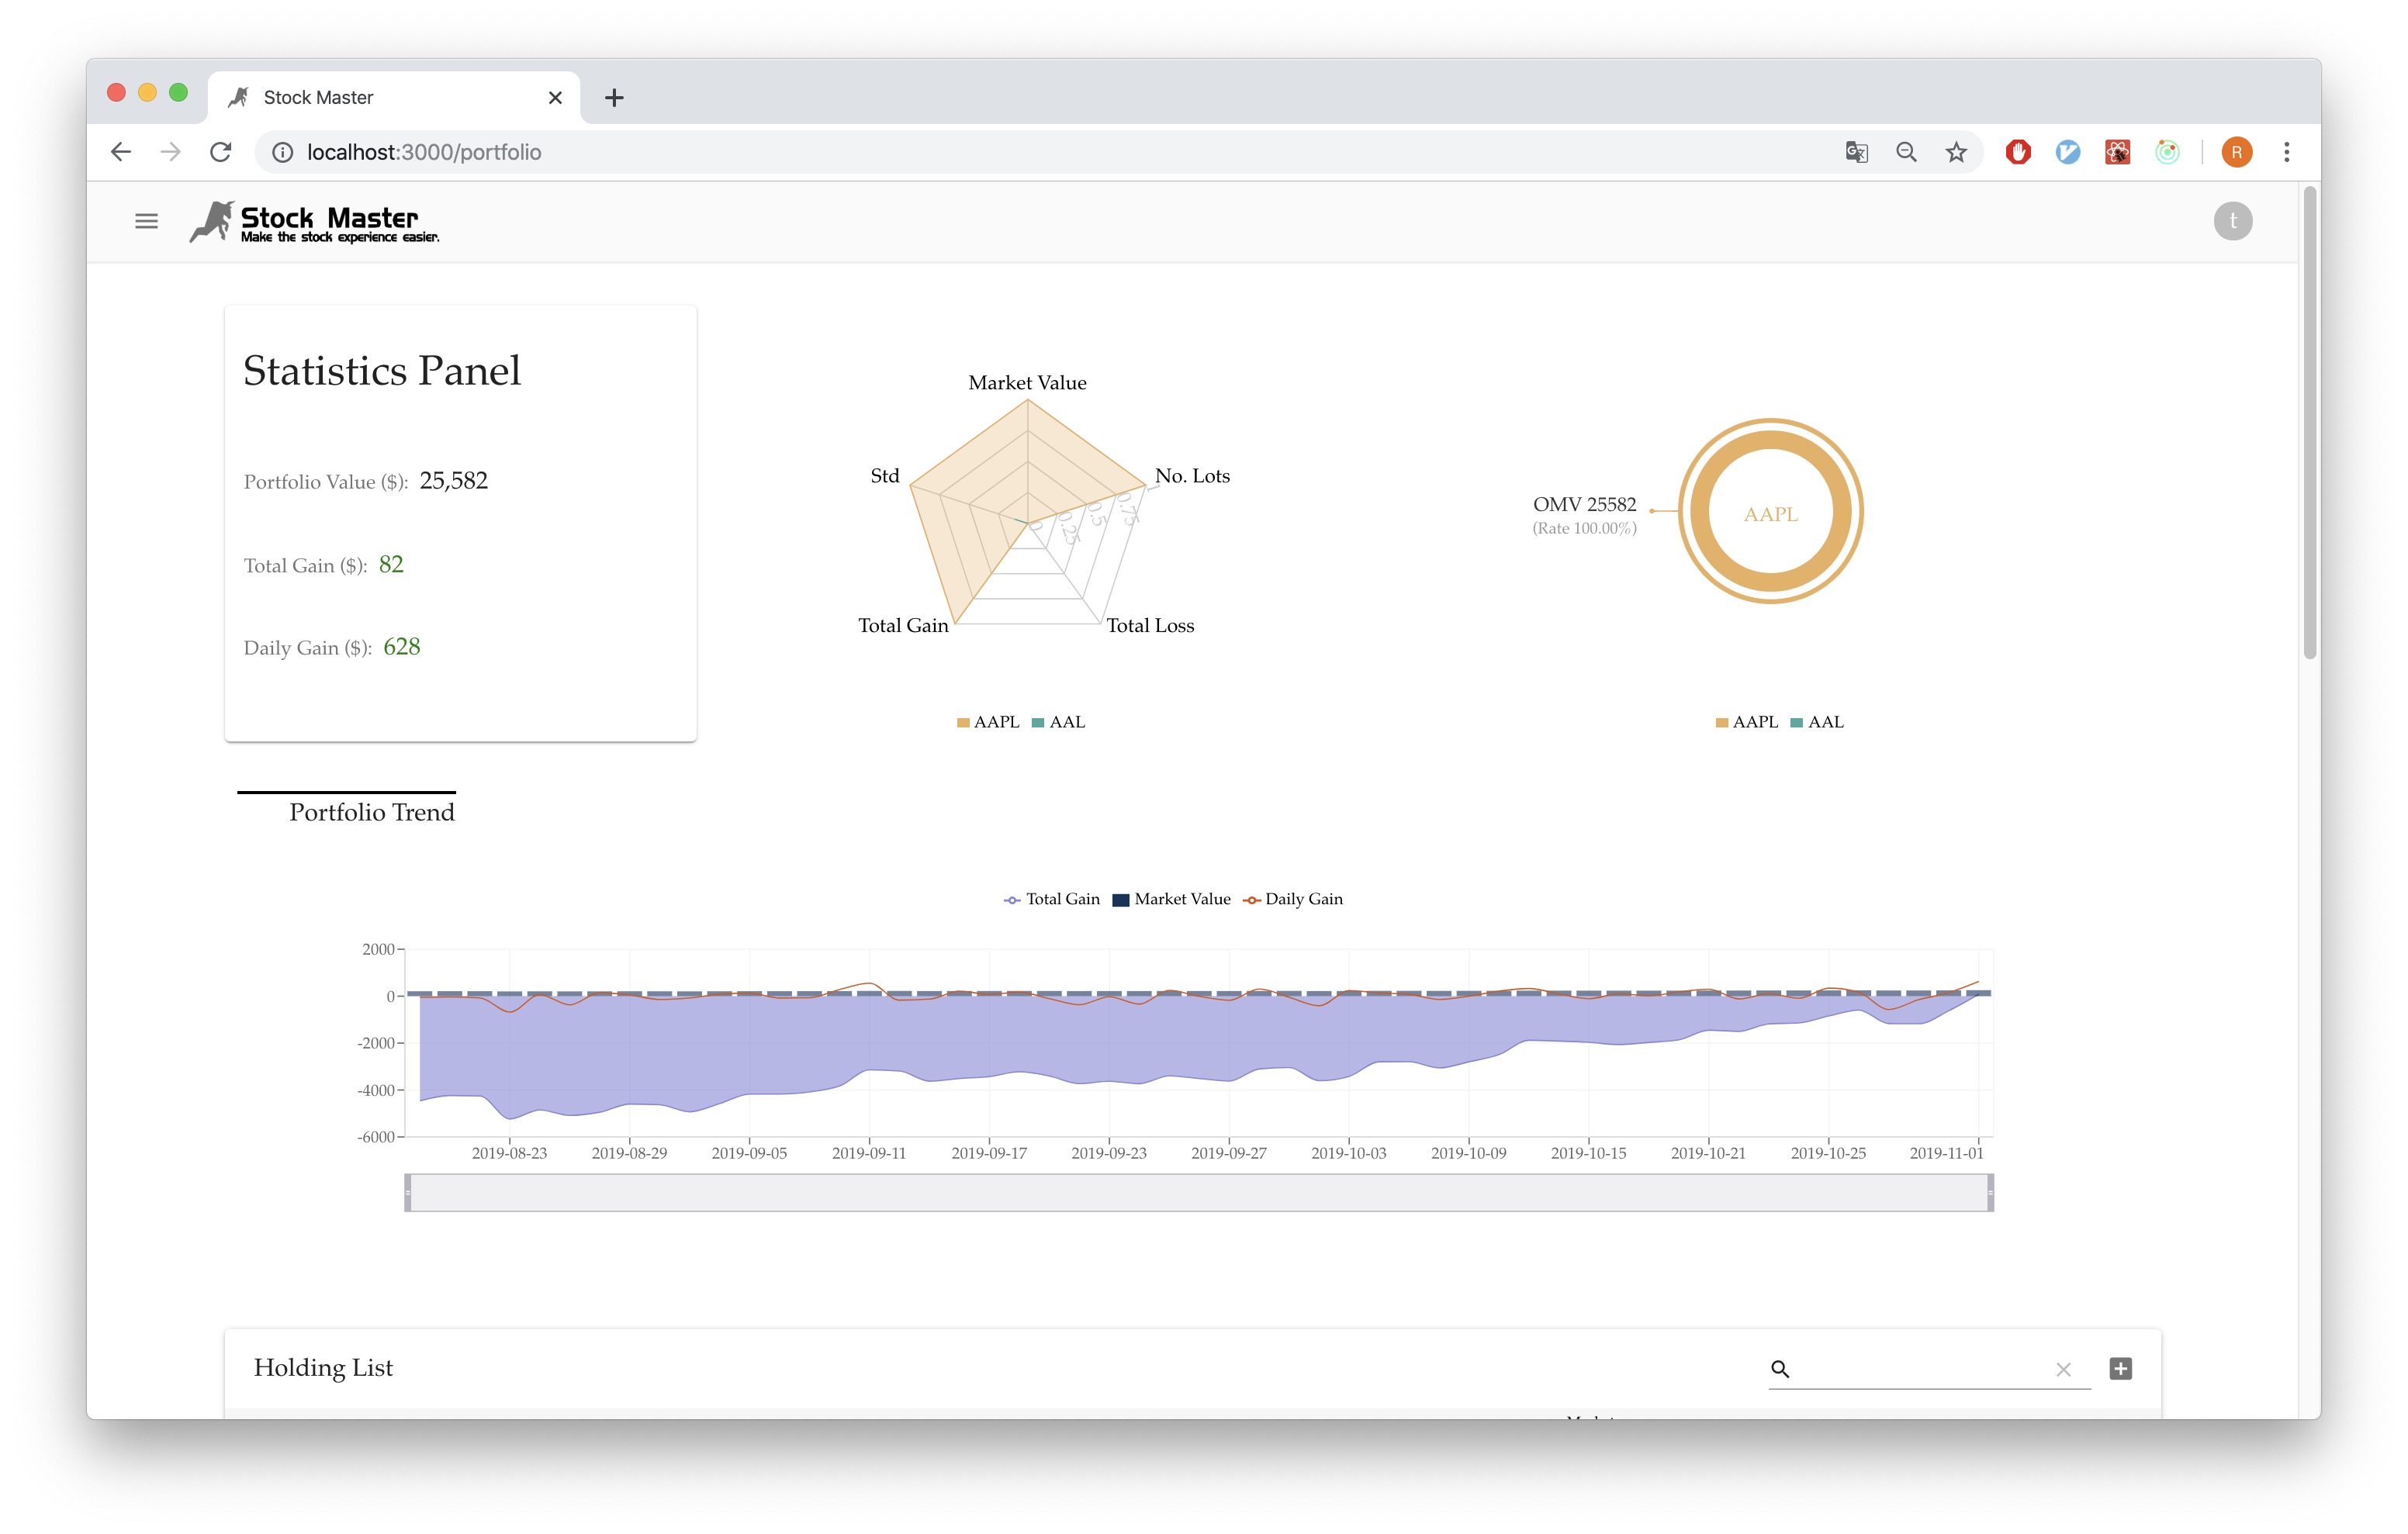2408x1534 pixels.
Task: Open the green circular extension icon
Action: 2167,152
